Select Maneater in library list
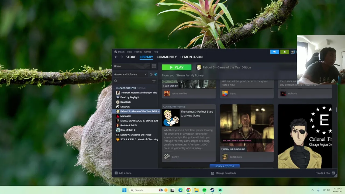 pyautogui.click(x=136, y=116)
